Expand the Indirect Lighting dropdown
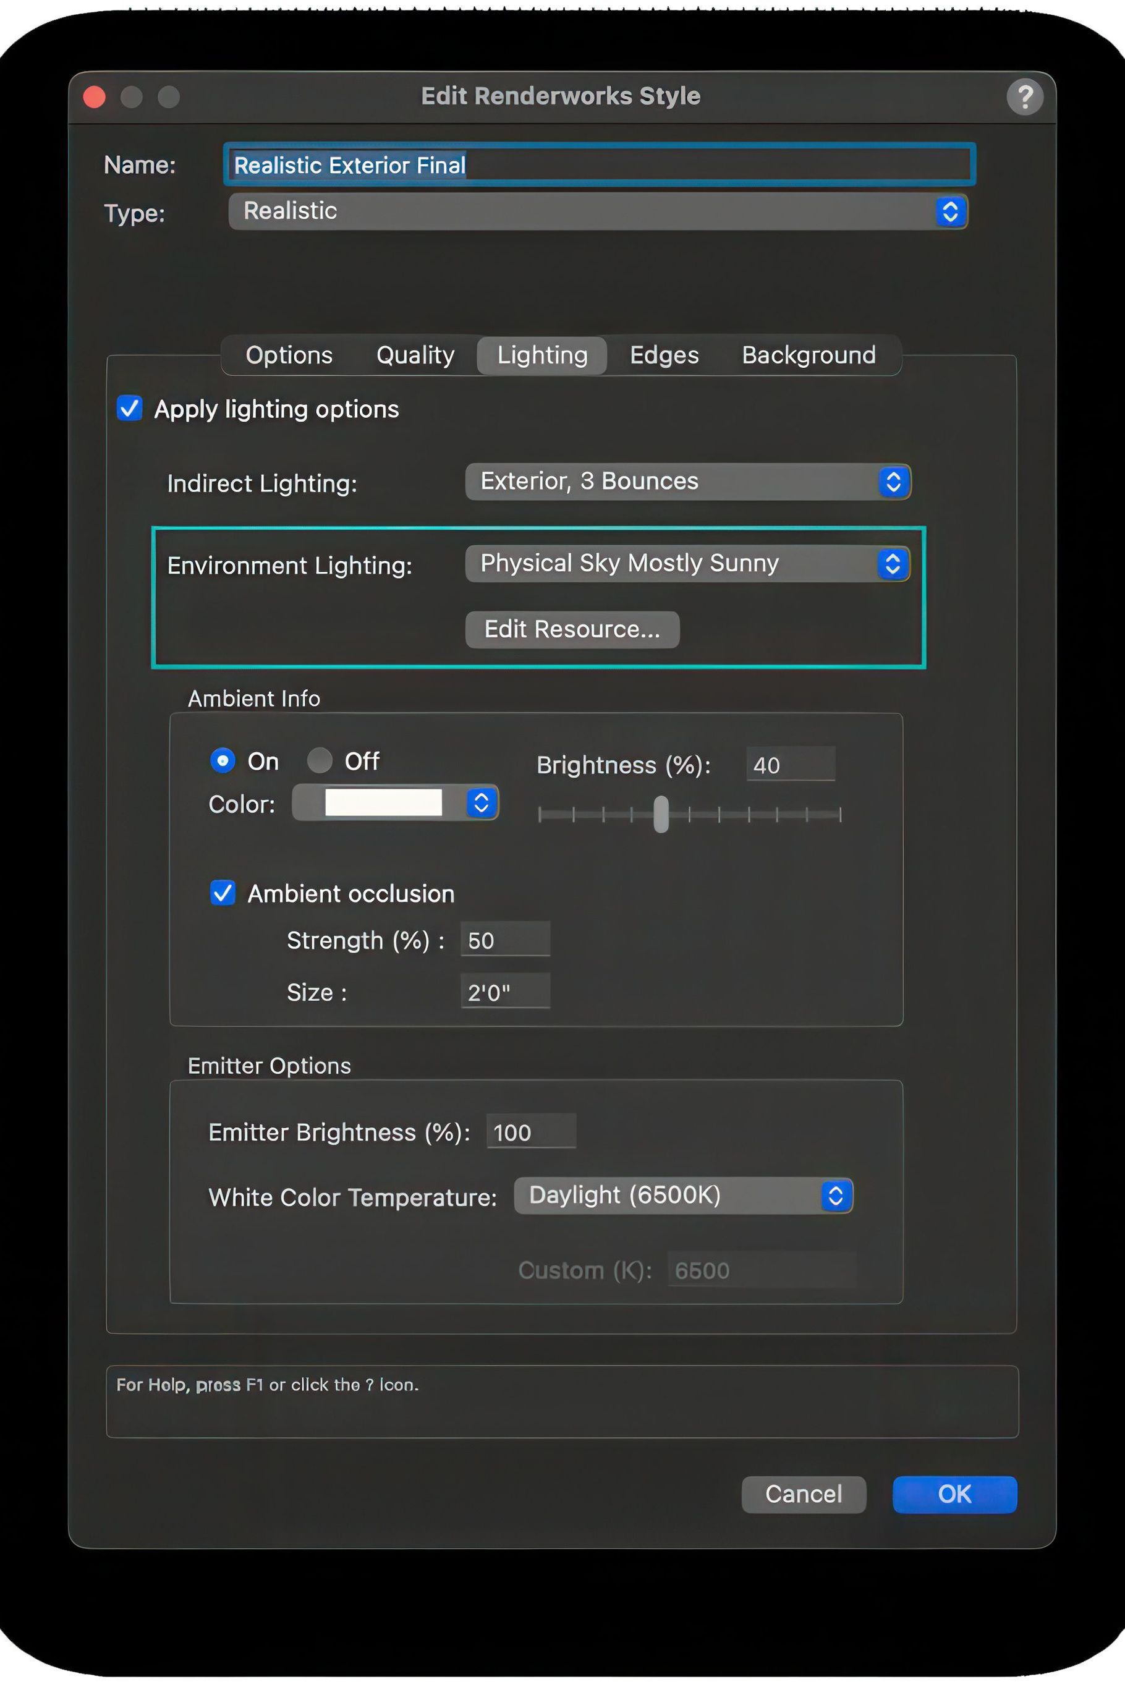The height and width of the screenshot is (1687, 1125). point(687,482)
